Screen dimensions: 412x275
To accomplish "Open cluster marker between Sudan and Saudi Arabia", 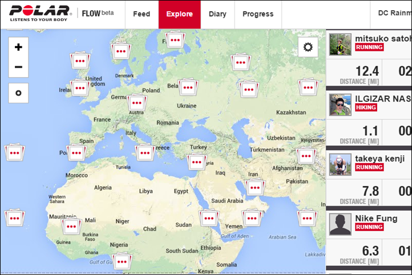I will [209, 218].
